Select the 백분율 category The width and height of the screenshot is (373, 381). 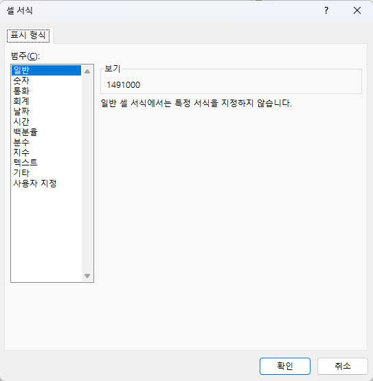(46, 132)
